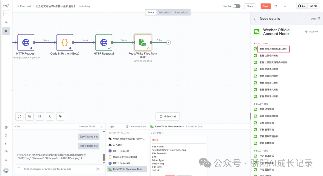
Task: Click the reset zoom canvas icon
Action: click(x=50, y=116)
